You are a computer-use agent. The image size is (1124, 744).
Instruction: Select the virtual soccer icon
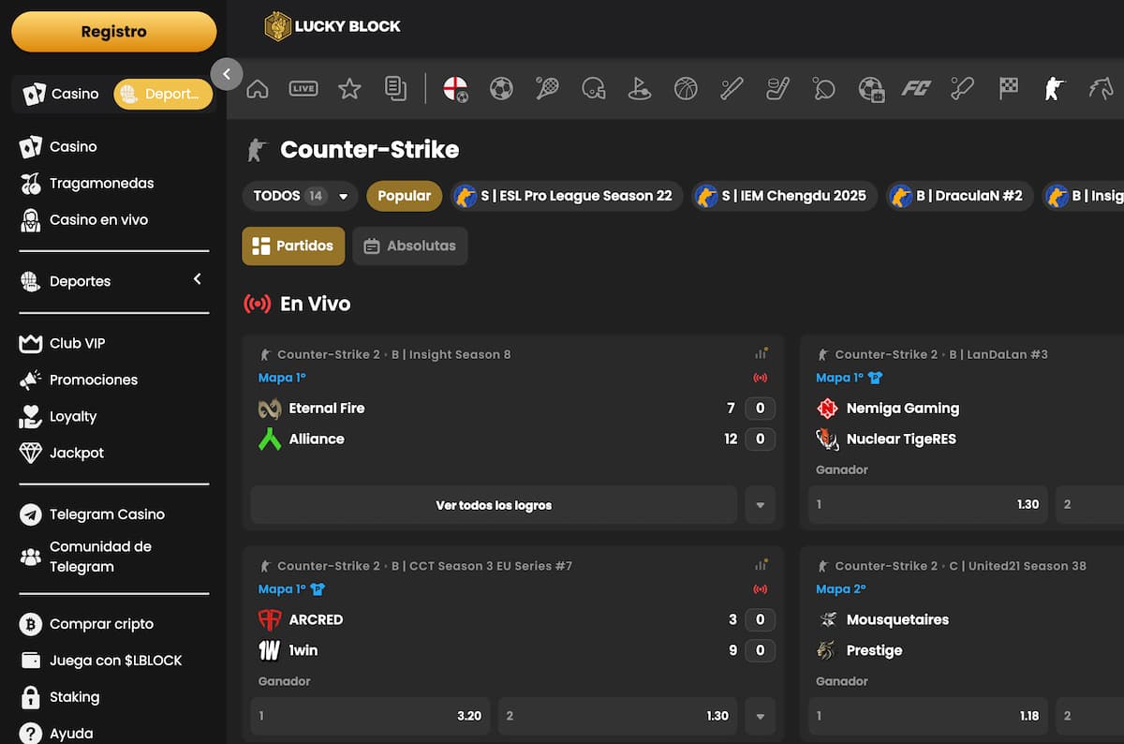(x=871, y=89)
